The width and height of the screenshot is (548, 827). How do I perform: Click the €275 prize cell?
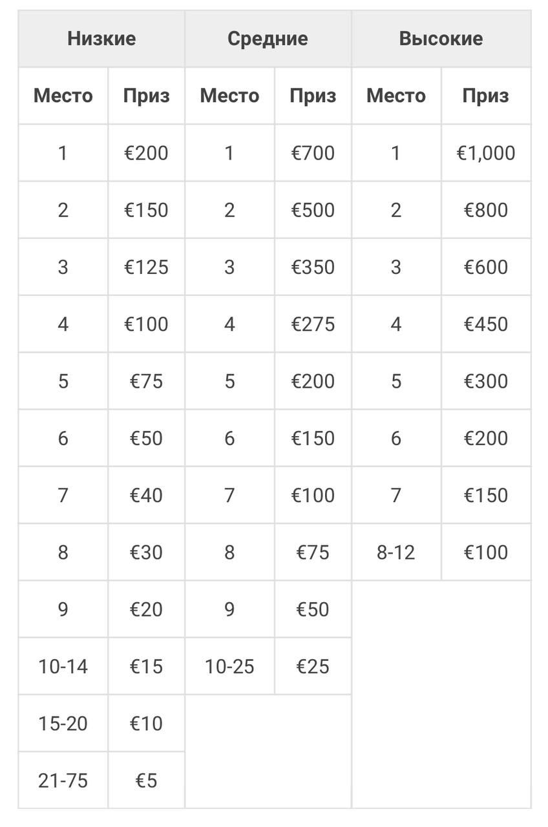click(313, 324)
